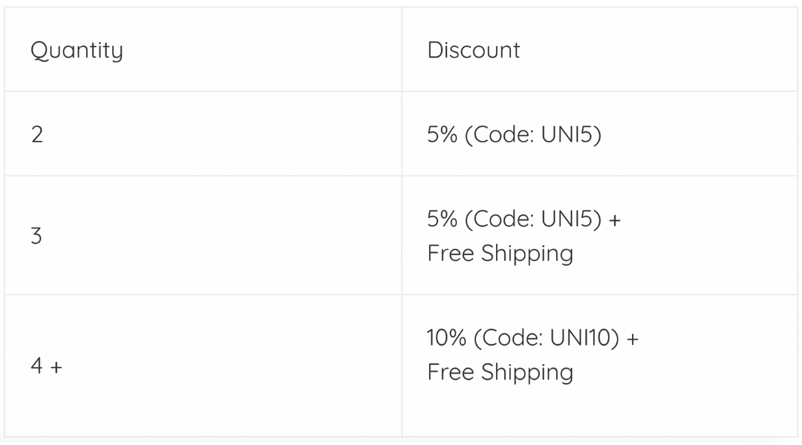Click "5%" in the quantity 2 row

pos(442,135)
